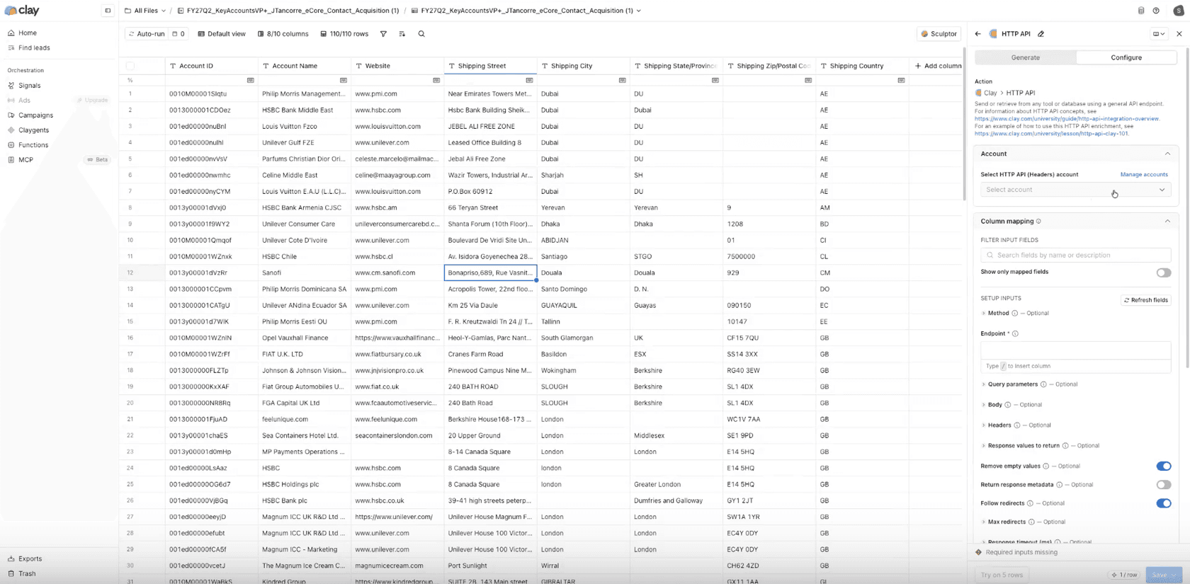The height and width of the screenshot is (584, 1190).
Task: Open the docs dropdown in panel header
Action: tap(1159, 34)
